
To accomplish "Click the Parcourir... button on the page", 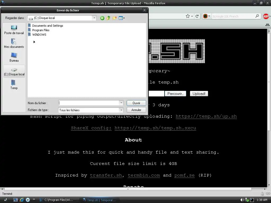I will [x=175, y=94].
